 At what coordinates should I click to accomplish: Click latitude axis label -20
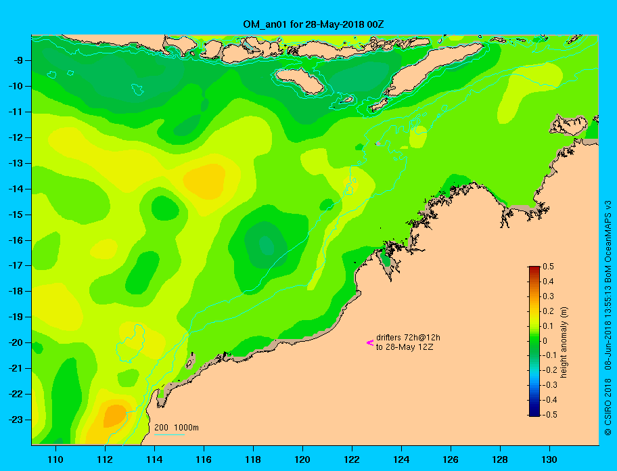[x=16, y=342]
